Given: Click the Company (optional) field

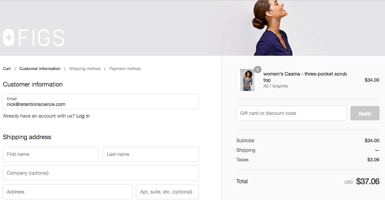Looking at the screenshot, I should 101,173.
